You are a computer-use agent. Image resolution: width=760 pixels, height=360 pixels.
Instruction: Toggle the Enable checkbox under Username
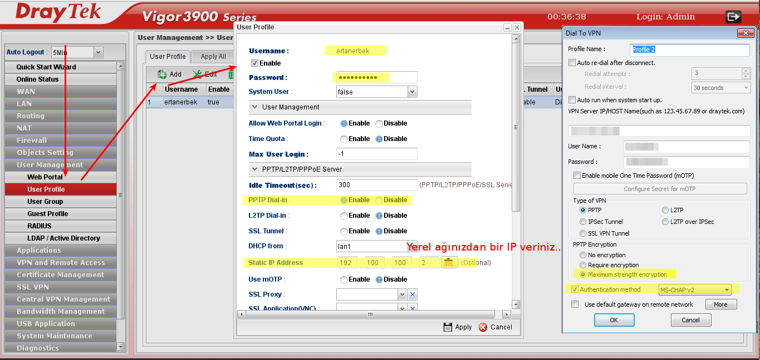click(254, 63)
